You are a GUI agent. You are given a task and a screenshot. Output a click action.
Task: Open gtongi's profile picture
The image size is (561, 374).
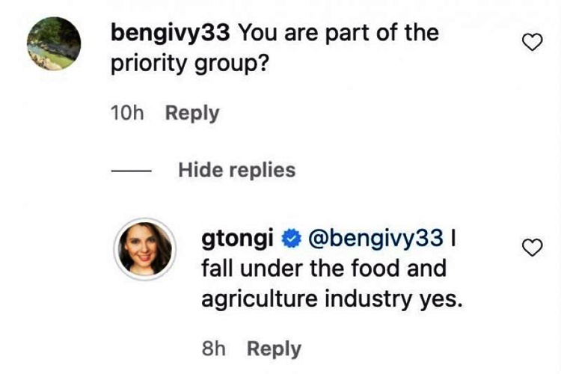click(x=144, y=248)
